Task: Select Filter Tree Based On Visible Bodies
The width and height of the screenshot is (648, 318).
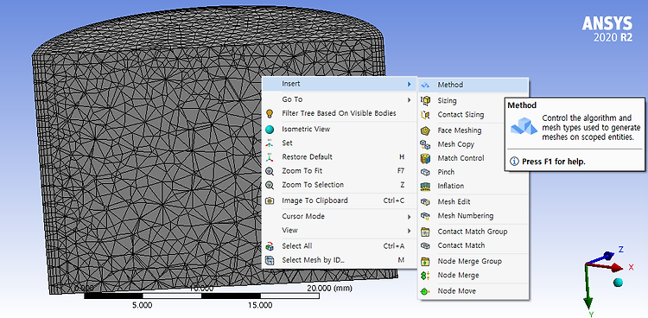Action: point(339,113)
